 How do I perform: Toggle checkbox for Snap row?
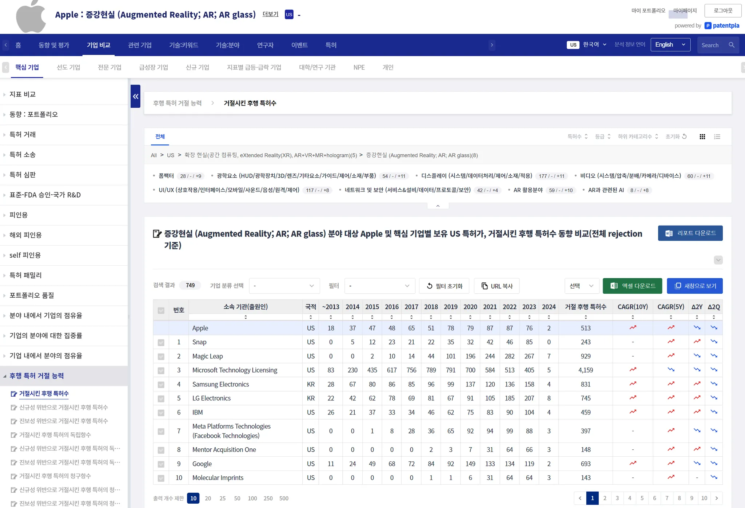pos(161,342)
